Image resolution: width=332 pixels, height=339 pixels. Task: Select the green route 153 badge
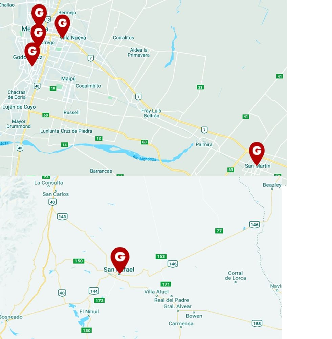161,256
